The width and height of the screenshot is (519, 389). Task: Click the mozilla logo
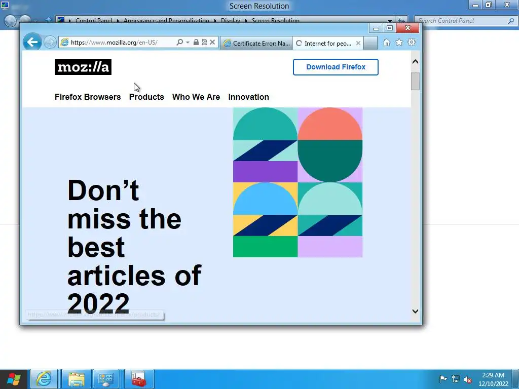point(83,67)
